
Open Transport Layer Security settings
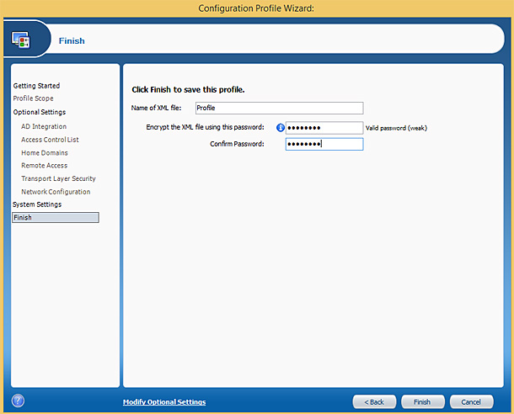58,178
